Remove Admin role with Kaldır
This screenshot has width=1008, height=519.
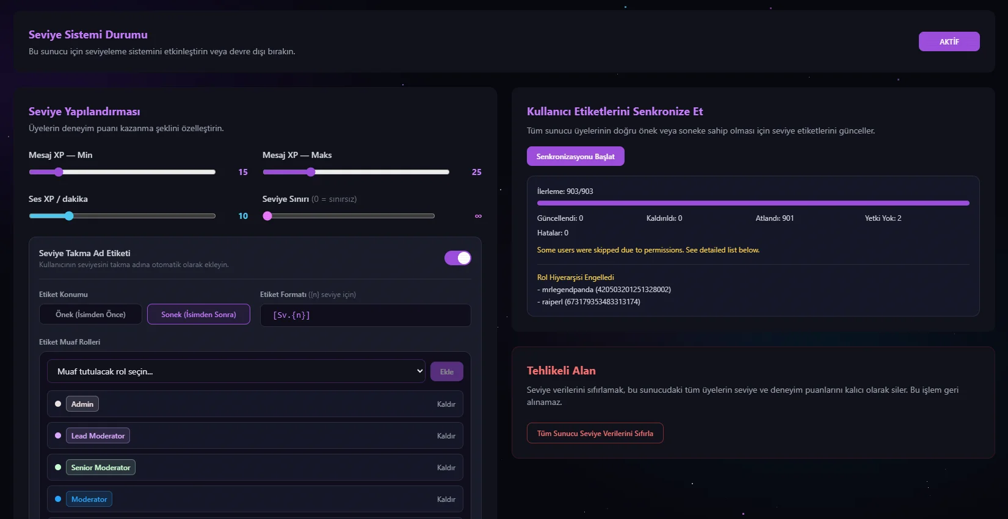[446, 404]
